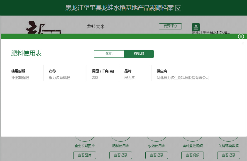Click 查看记录 under 关键环境数据
Screen dimensions: 247x161
(x=228, y=155)
